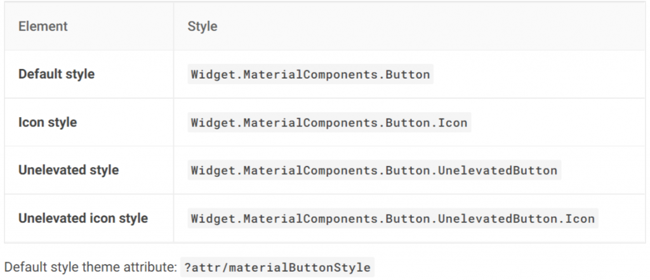Click the code snippet in the Unelevated style row
The image size is (650, 280).
point(374,171)
